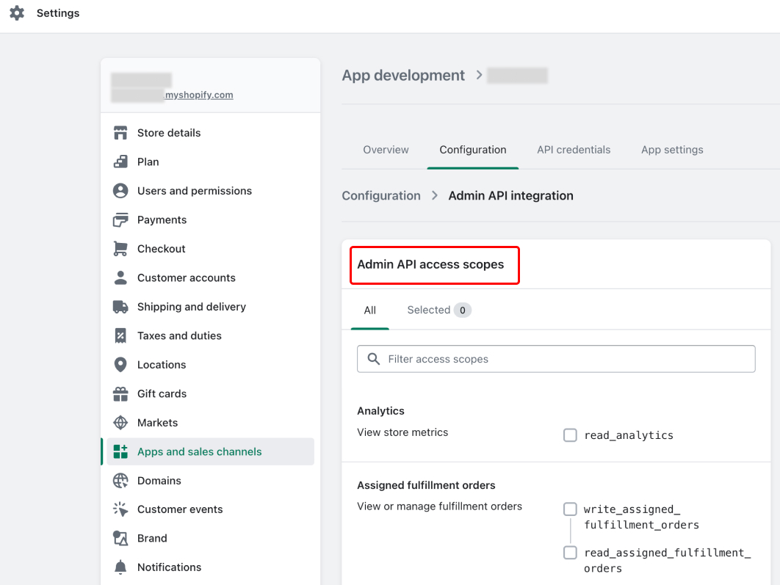Open the App settings tab

(x=671, y=150)
